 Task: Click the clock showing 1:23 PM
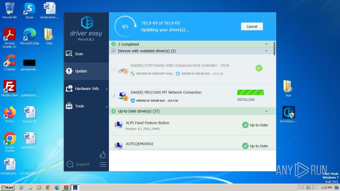326,188
